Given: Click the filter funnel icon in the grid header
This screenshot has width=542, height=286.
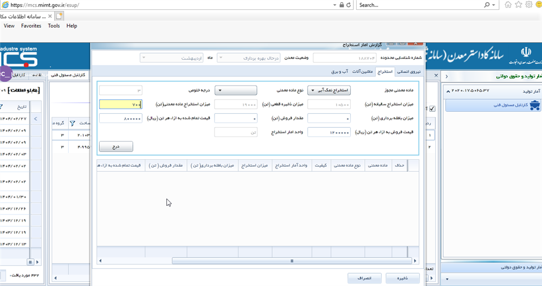Looking at the screenshot, I should click(x=72, y=123).
